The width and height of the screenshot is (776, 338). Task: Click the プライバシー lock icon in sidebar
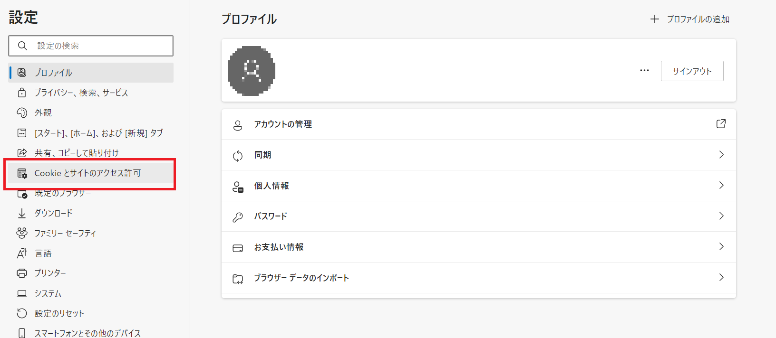[22, 93]
